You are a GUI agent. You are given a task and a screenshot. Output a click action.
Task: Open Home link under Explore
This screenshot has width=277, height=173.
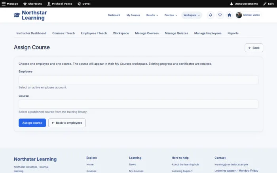(90, 164)
